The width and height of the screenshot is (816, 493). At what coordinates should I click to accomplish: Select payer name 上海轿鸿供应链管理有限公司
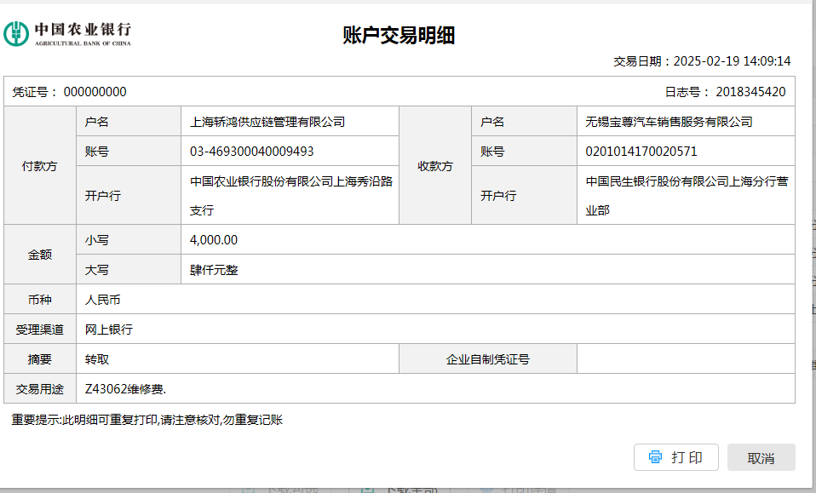(x=267, y=122)
